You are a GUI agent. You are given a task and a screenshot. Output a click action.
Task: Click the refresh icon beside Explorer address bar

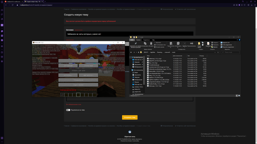click(218, 52)
